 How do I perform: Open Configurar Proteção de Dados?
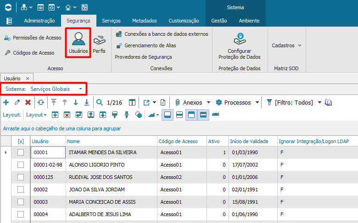(240, 46)
